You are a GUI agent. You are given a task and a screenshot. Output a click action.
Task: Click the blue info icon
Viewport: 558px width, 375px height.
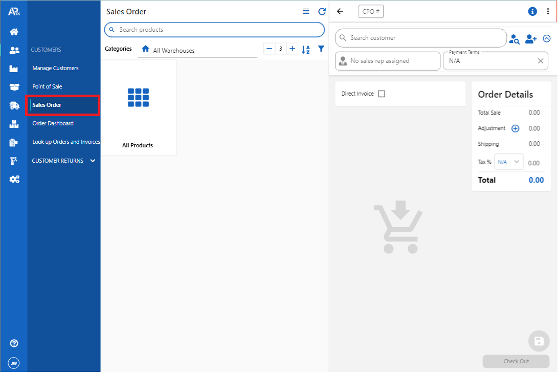pos(532,11)
